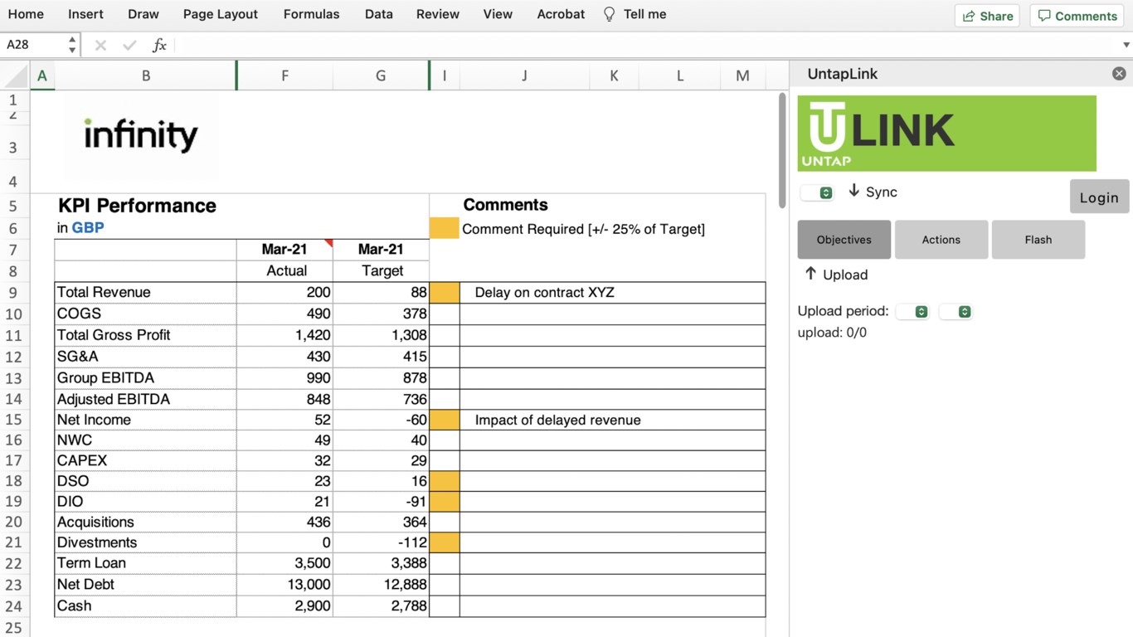Close the UntapLink task pane
This screenshot has width=1133, height=637.
pos(1119,74)
